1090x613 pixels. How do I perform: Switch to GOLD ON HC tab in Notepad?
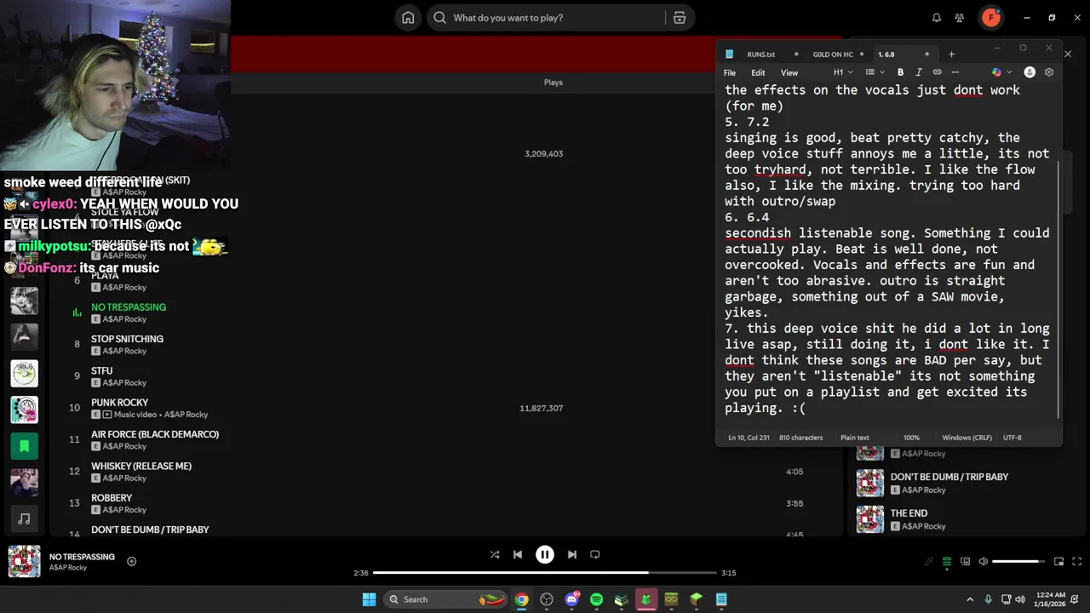[x=833, y=54]
